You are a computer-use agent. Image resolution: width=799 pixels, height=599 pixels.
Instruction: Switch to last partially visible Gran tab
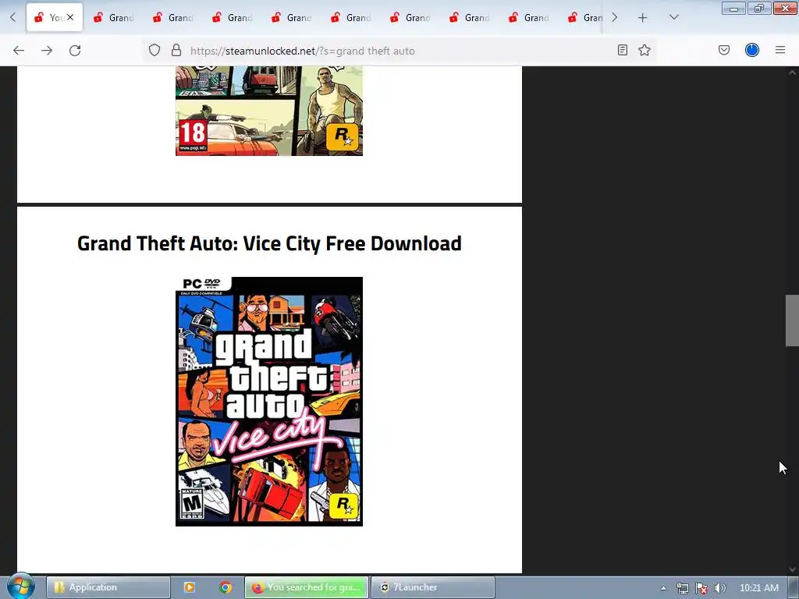click(x=585, y=18)
